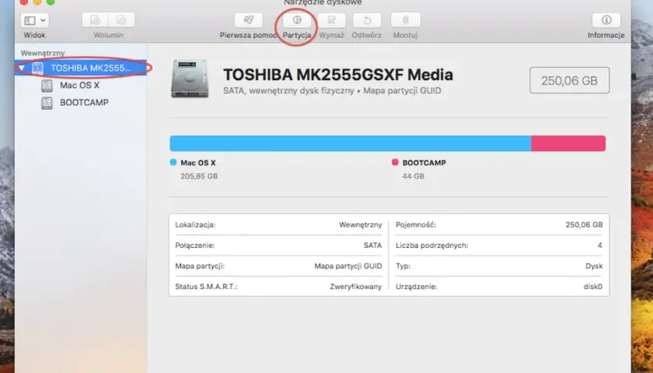Click the pink BOOTCAMP legend dot
This screenshot has width=653, height=373.
pyautogui.click(x=395, y=162)
